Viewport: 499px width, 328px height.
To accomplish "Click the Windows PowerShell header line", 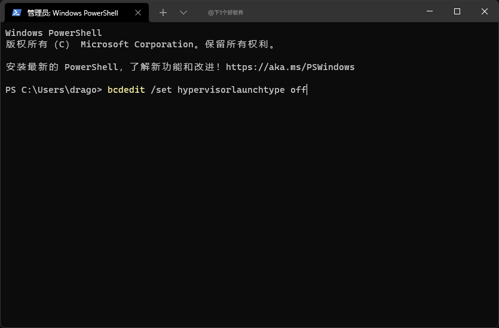I will 54,33.
